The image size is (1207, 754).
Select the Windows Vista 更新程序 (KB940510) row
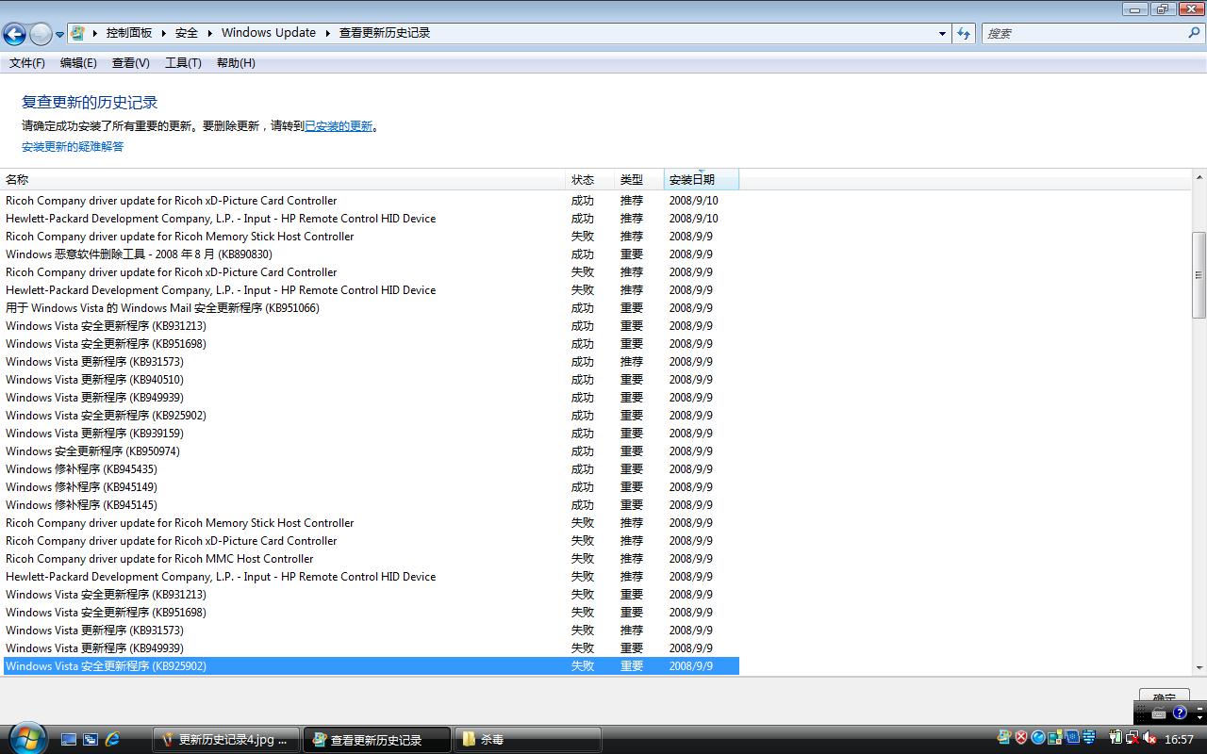tap(370, 380)
